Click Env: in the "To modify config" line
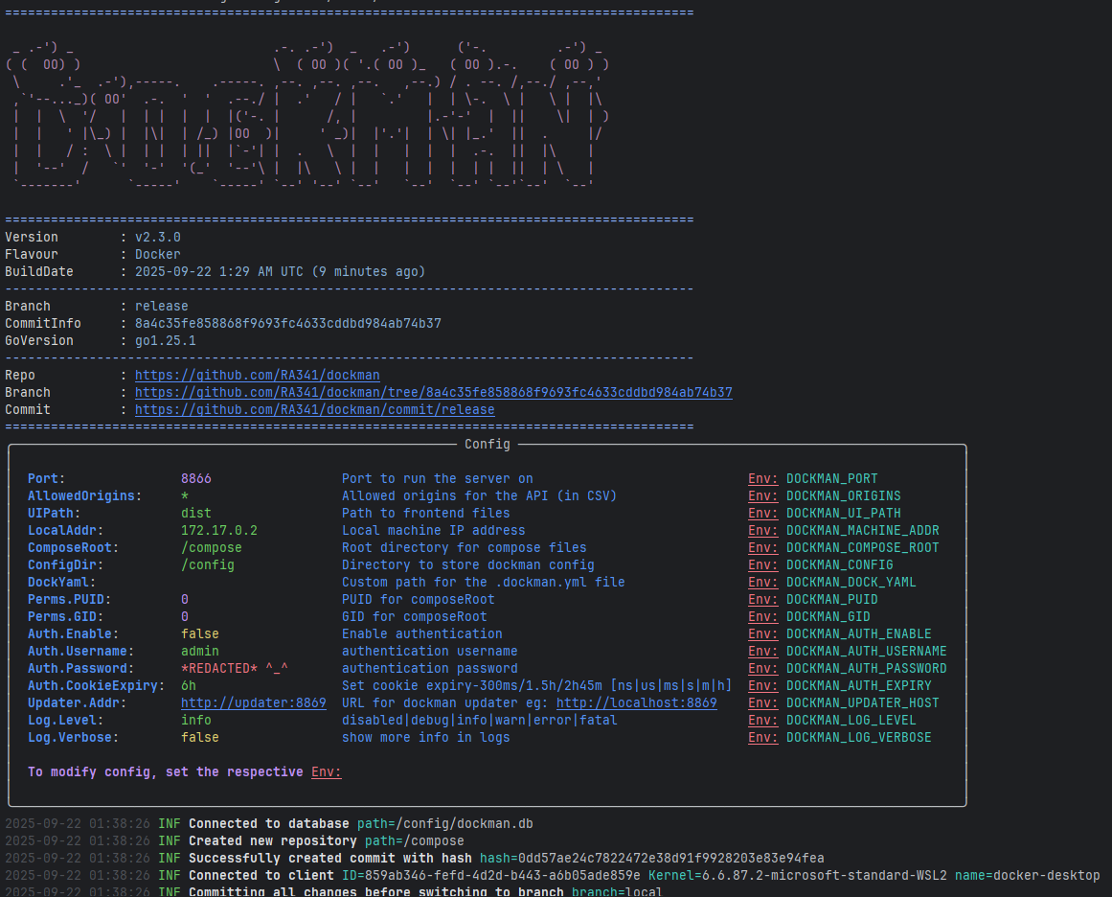 [x=326, y=772]
